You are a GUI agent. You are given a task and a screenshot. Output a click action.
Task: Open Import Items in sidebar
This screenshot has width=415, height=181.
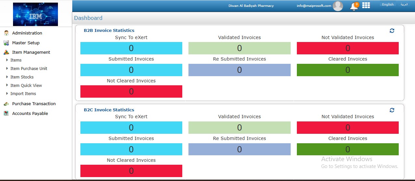(x=23, y=93)
